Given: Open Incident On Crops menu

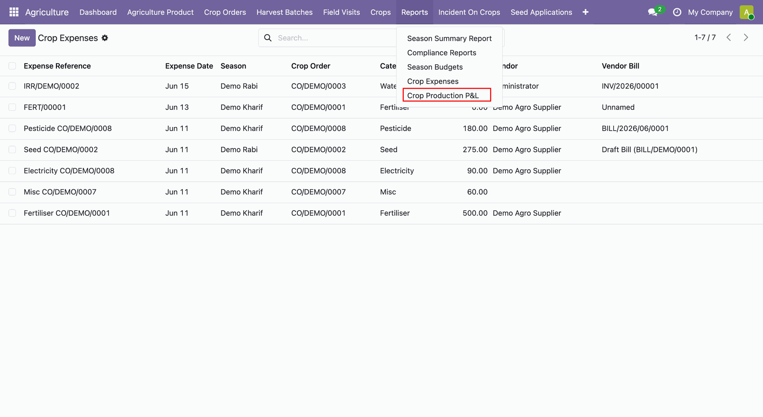Looking at the screenshot, I should [469, 12].
